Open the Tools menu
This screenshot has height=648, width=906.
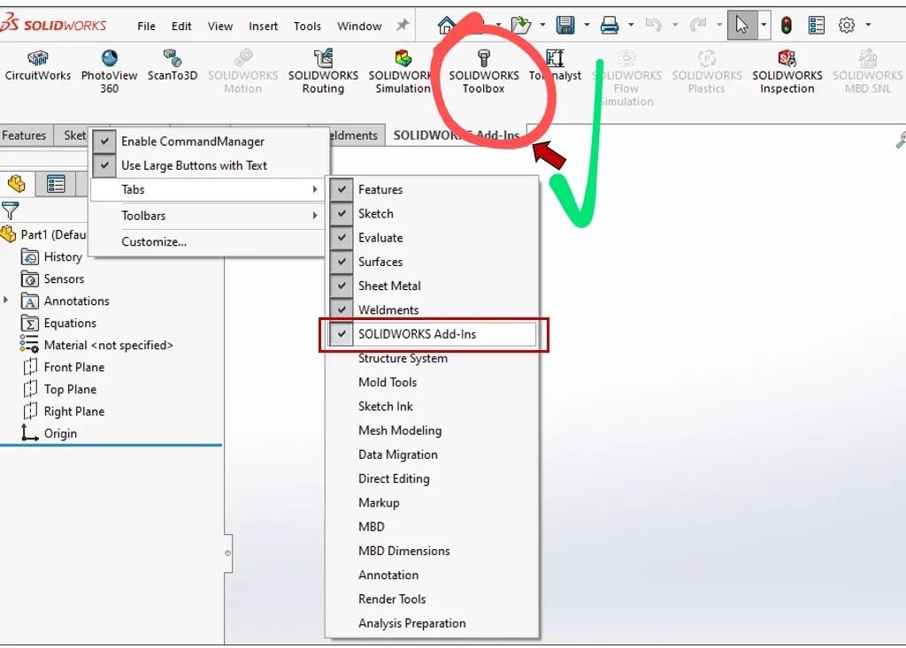[x=307, y=26]
